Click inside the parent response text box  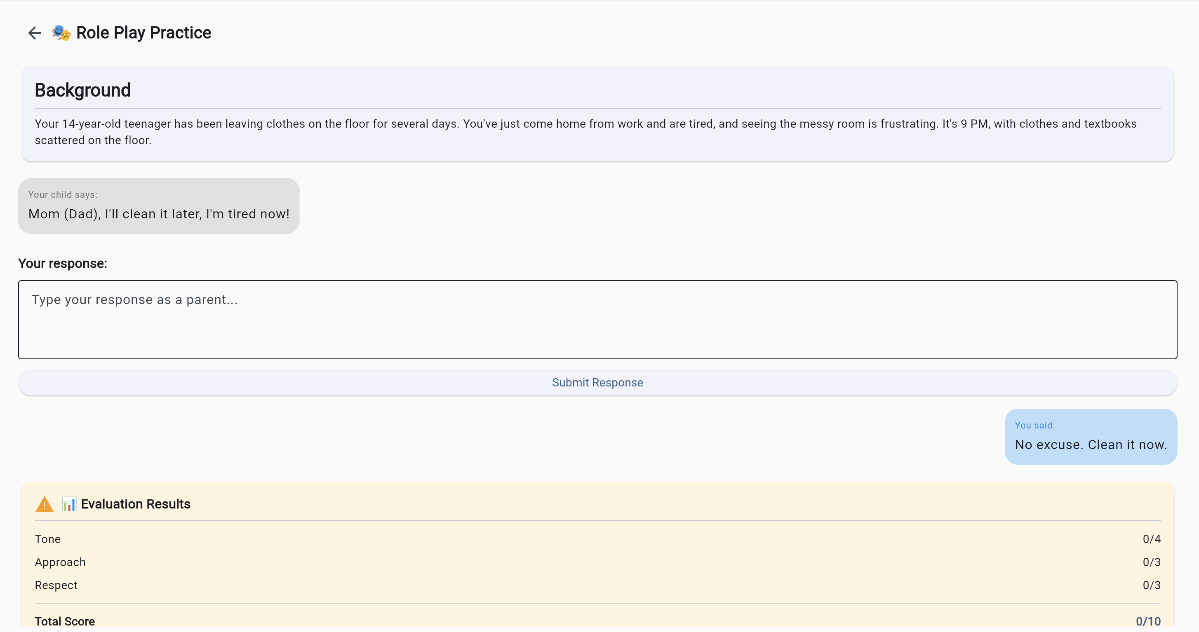pyautogui.click(x=597, y=319)
